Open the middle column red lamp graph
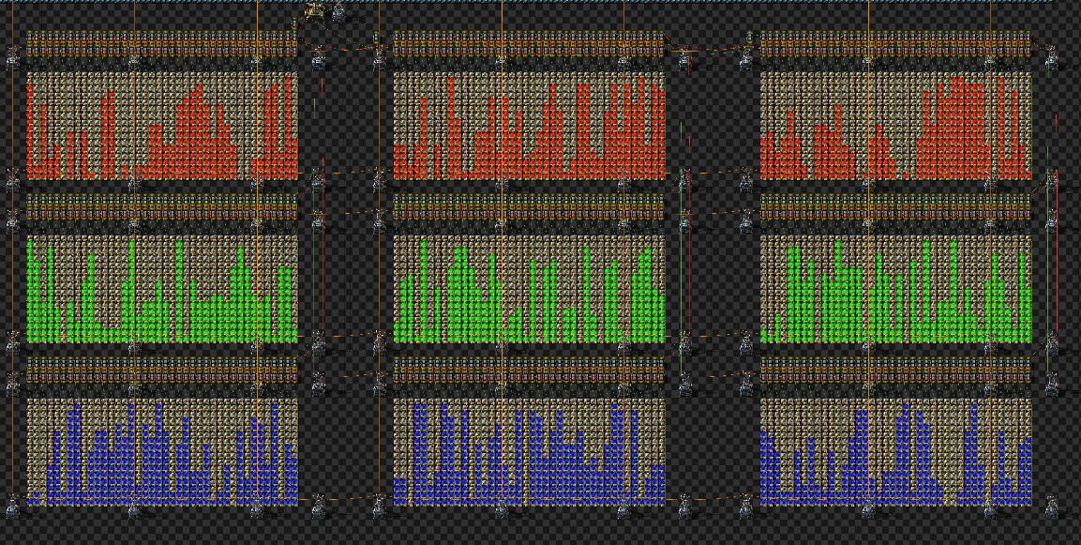 pos(529,126)
